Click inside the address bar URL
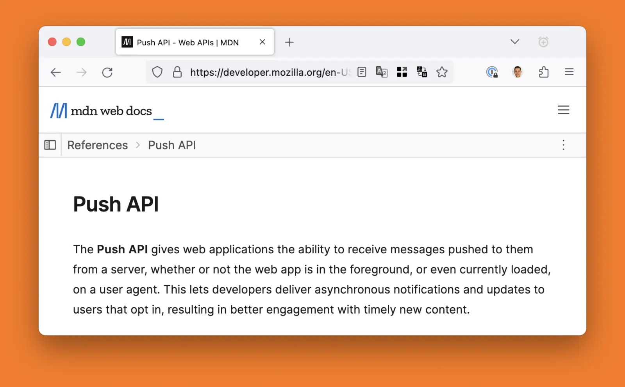 270,72
